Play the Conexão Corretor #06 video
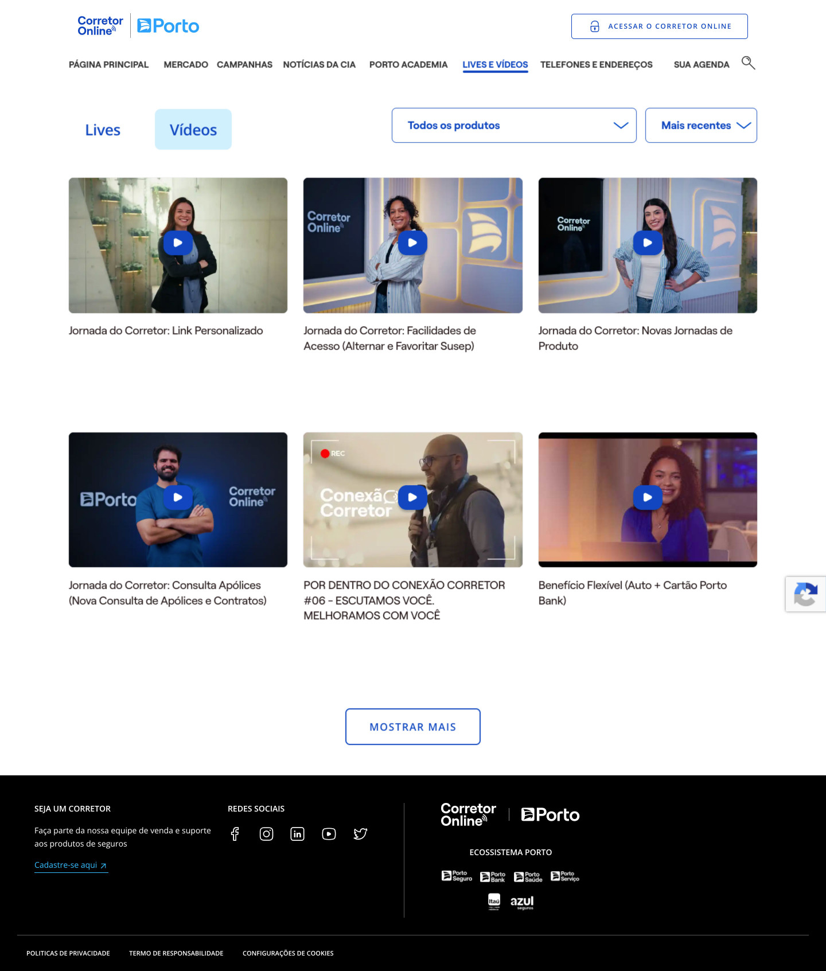 412,497
